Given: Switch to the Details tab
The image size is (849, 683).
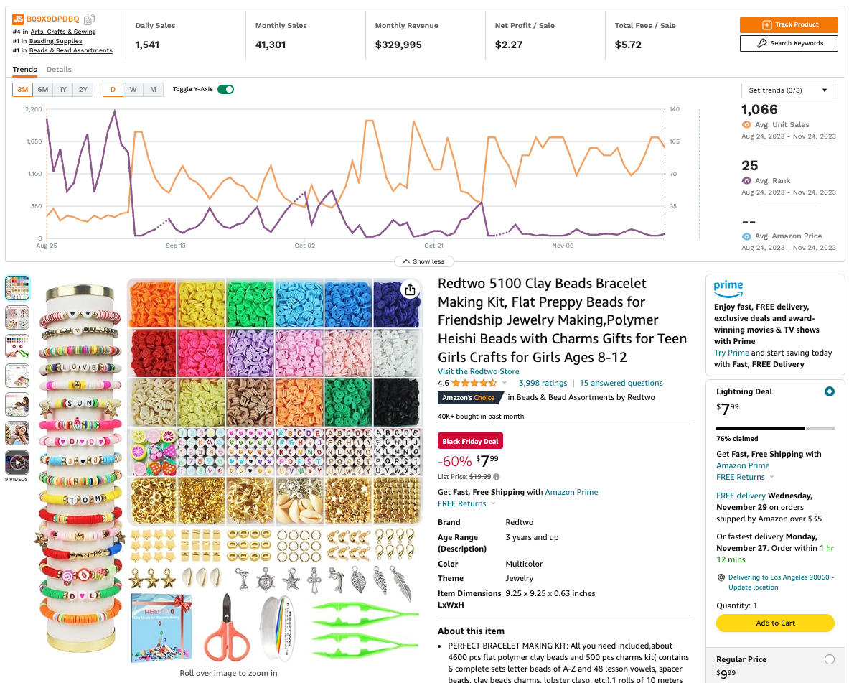Looking at the screenshot, I should (59, 70).
